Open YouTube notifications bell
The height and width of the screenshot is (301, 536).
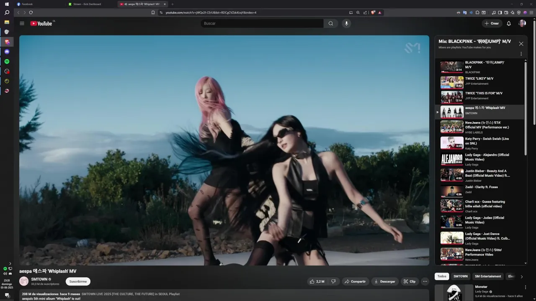(x=509, y=23)
